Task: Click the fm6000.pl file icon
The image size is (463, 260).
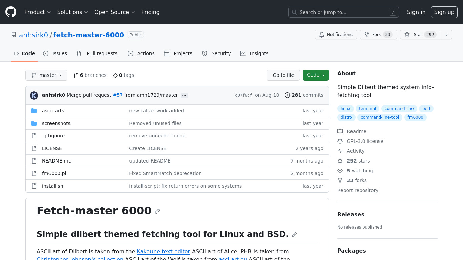Action: click(x=34, y=173)
